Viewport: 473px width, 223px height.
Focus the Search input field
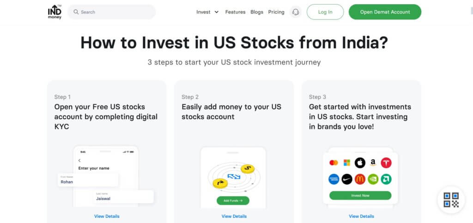pyautogui.click(x=112, y=12)
